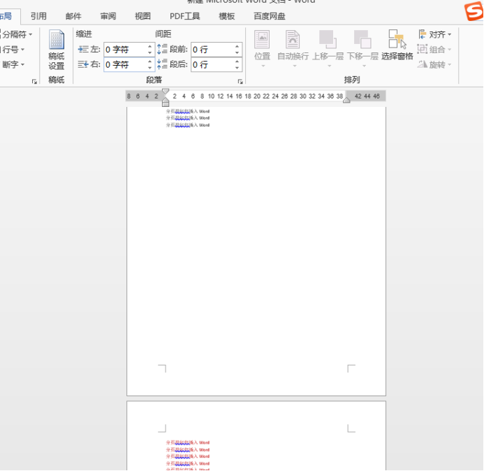
Task: Click the first-line indent marker on ruler
Action: pyautogui.click(x=166, y=92)
